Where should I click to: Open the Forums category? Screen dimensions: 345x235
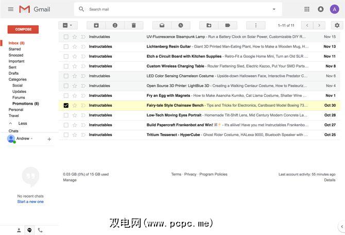click(x=19, y=97)
